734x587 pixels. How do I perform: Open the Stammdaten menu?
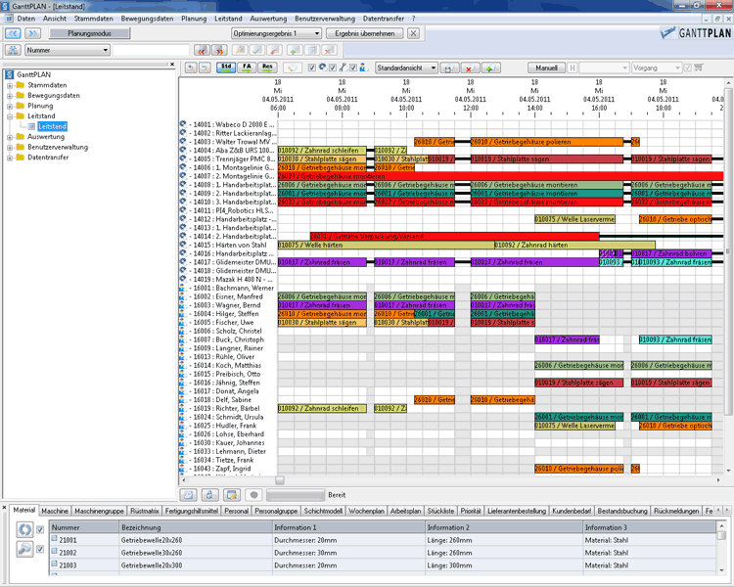[93, 19]
